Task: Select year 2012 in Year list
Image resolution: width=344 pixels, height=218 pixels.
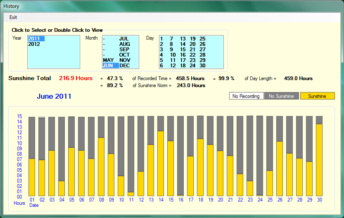Action: (34, 44)
